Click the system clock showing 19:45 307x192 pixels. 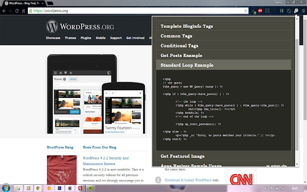tap(295, 189)
